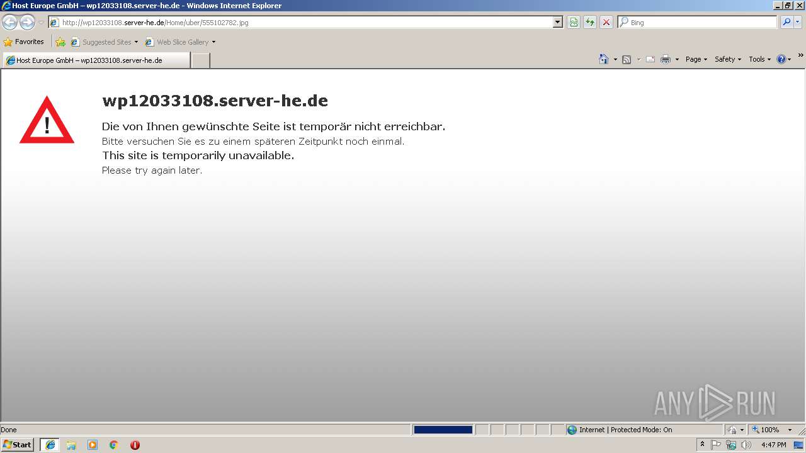Screen dimensions: 806x453
Task: Click the German 'Die von Ihnen gewünschte Seite' line
Action: click(x=273, y=126)
